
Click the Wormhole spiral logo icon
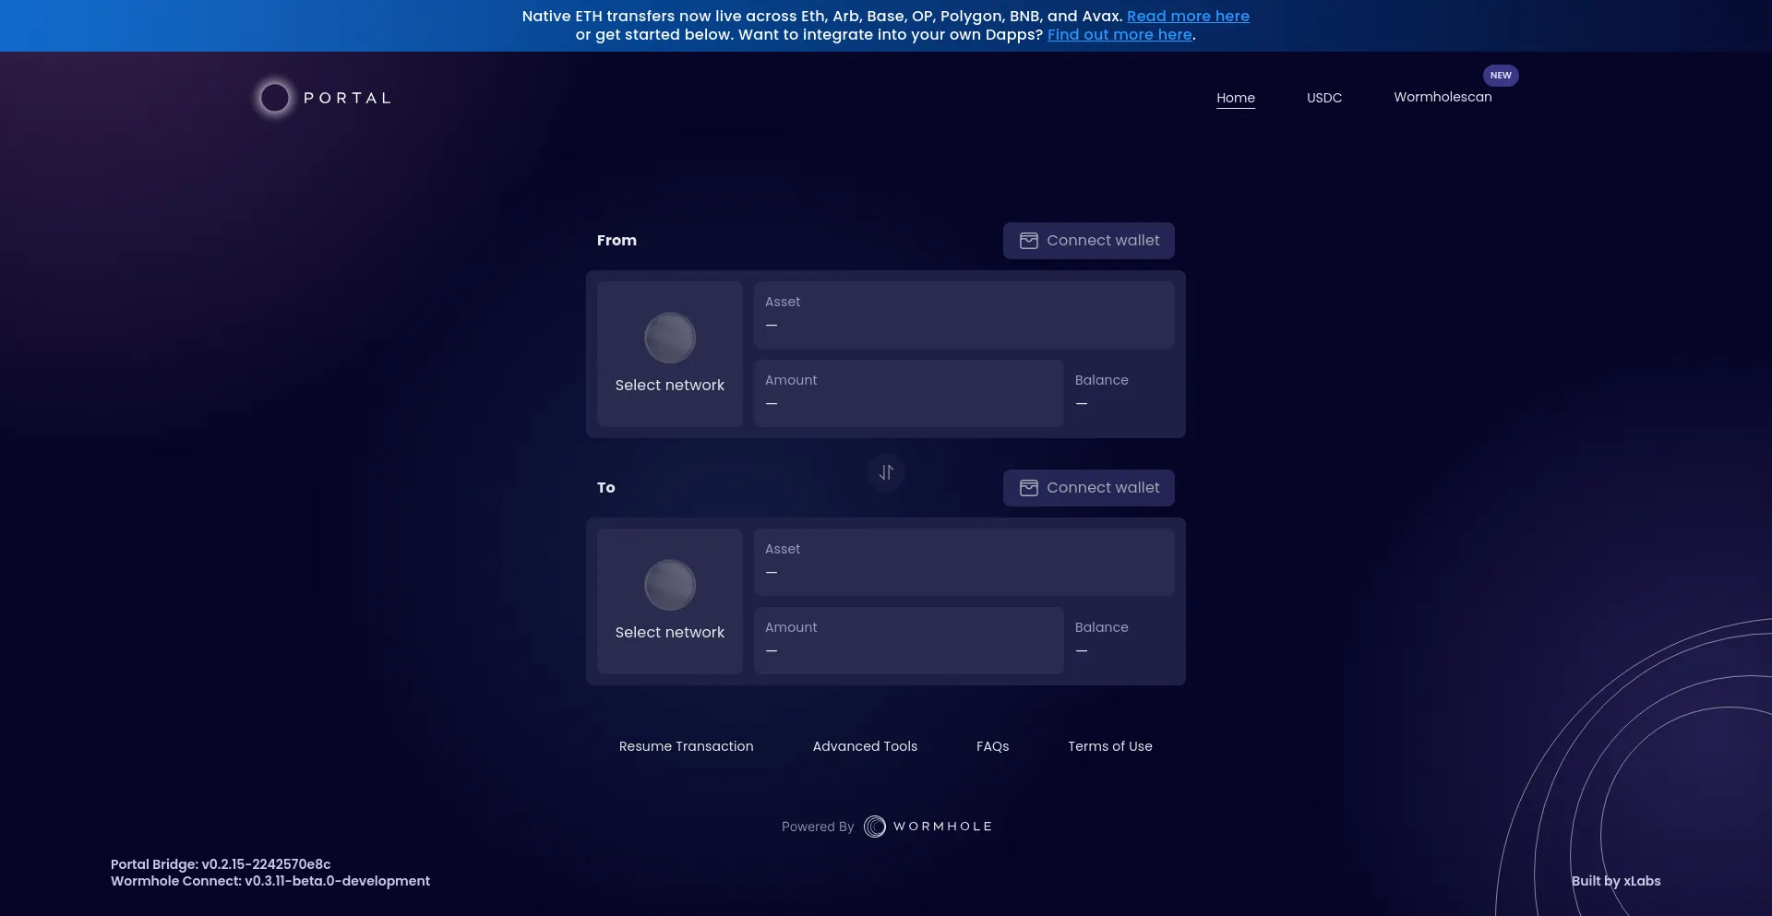click(x=875, y=827)
